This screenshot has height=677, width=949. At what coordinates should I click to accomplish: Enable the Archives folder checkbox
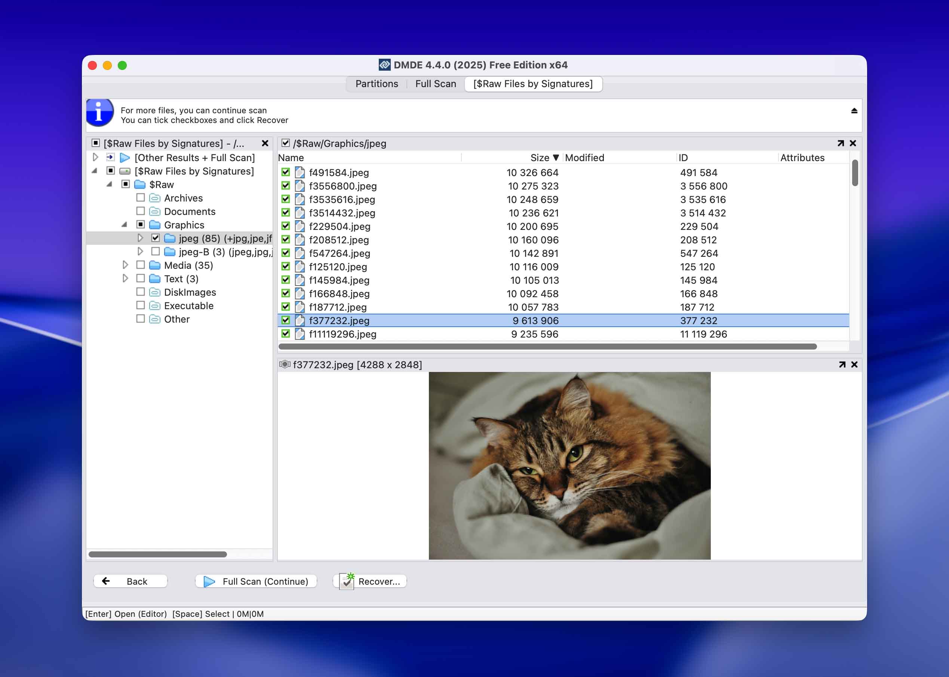(141, 198)
